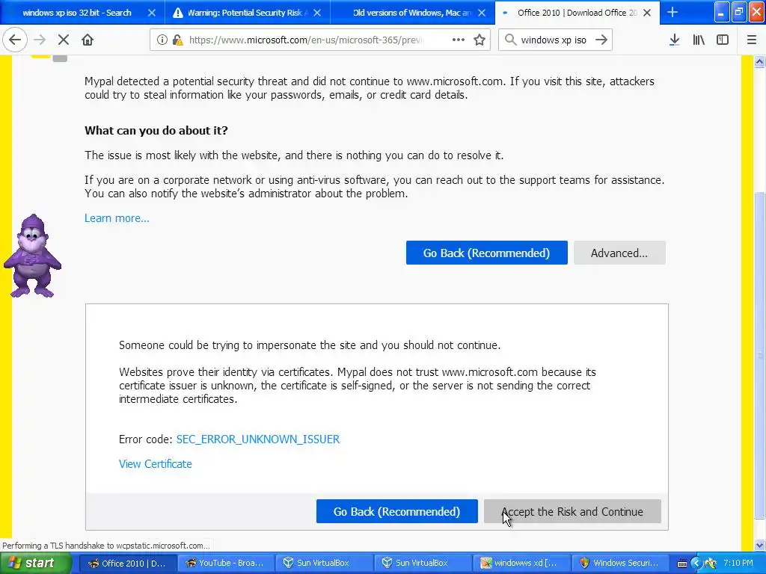Go back using the browser back arrow

[x=15, y=40]
